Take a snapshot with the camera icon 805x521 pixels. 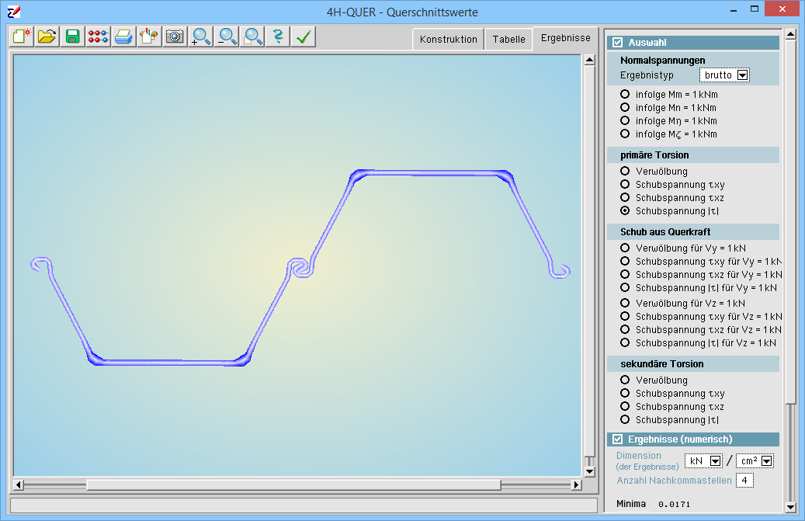(x=175, y=36)
